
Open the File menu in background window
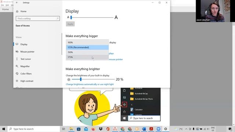[x=3, y=5]
